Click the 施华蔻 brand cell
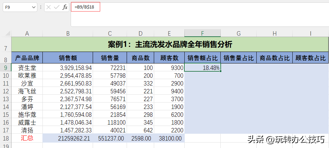The width and height of the screenshot is (329, 148). pyautogui.click(x=27, y=115)
